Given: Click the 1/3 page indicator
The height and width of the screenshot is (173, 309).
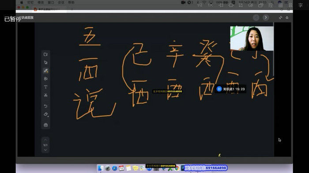Looking at the screenshot, I should [45, 145].
